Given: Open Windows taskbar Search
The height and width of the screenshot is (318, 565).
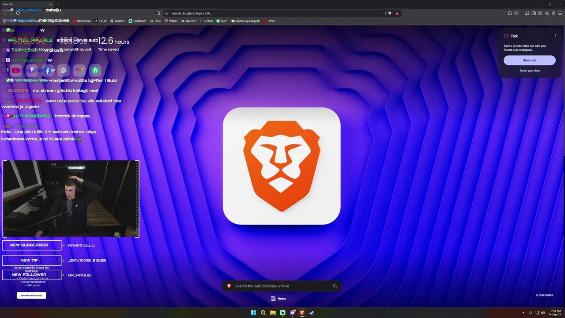Looking at the screenshot, I should pos(263,313).
